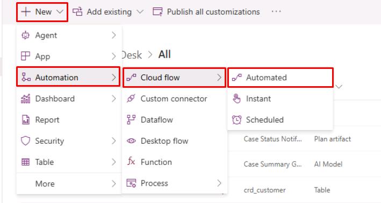381x203 pixels.
Task: Click the Agent robot icon
Action: click(x=25, y=36)
